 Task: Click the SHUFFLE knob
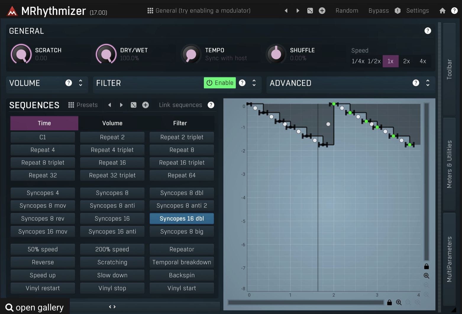point(276,54)
